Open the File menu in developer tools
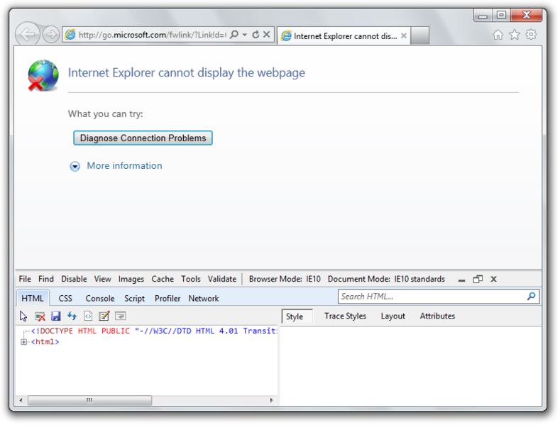Screen dimensions: 560x425 pyautogui.click(x=25, y=279)
